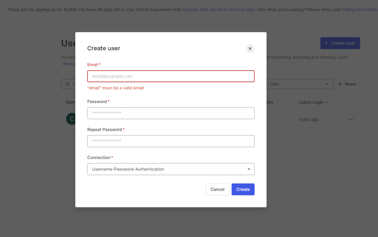Follow the billing information link
378x237 pixels.
click(360, 10)
